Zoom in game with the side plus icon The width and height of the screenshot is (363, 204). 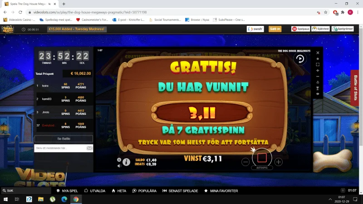(318, 71)
